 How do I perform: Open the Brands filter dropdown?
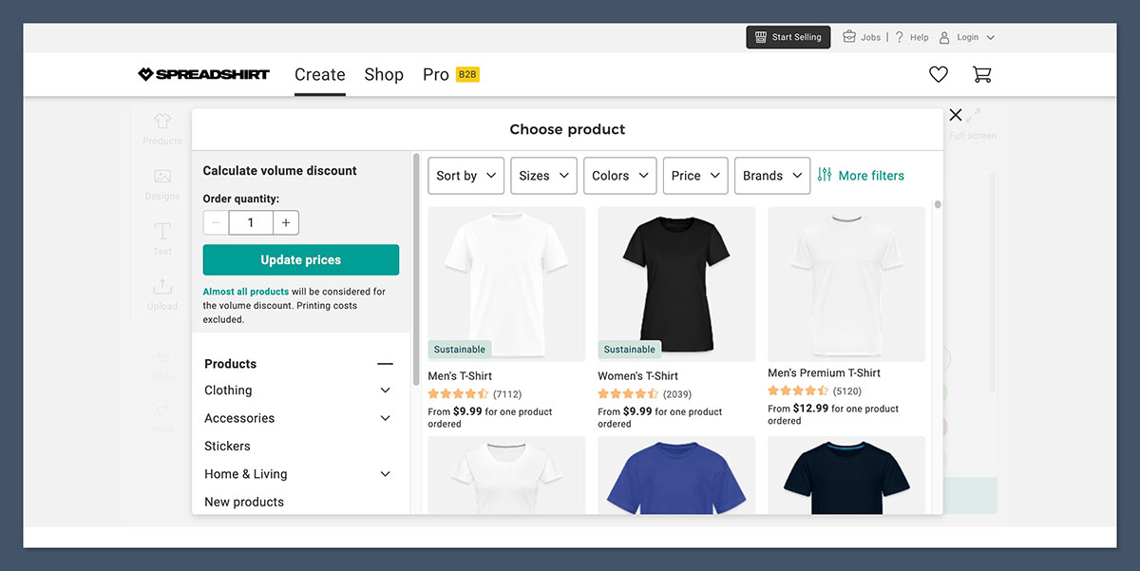pos(772,176)
